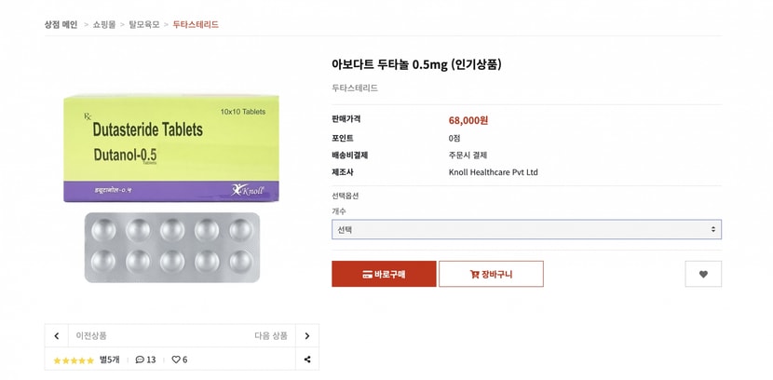Open the 탈모육모 category breadcrumb
Screen dimensions: 773x380
[x=144, y=24]
